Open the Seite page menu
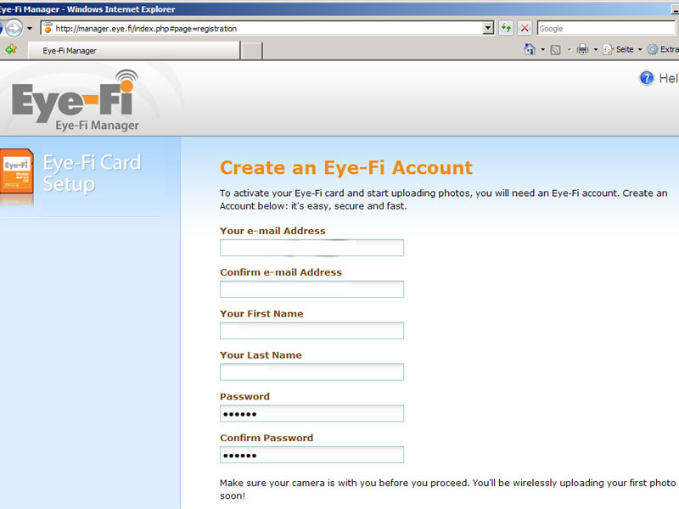The height and width of the screenshot is (509, 679). click(x=622, y=49)
